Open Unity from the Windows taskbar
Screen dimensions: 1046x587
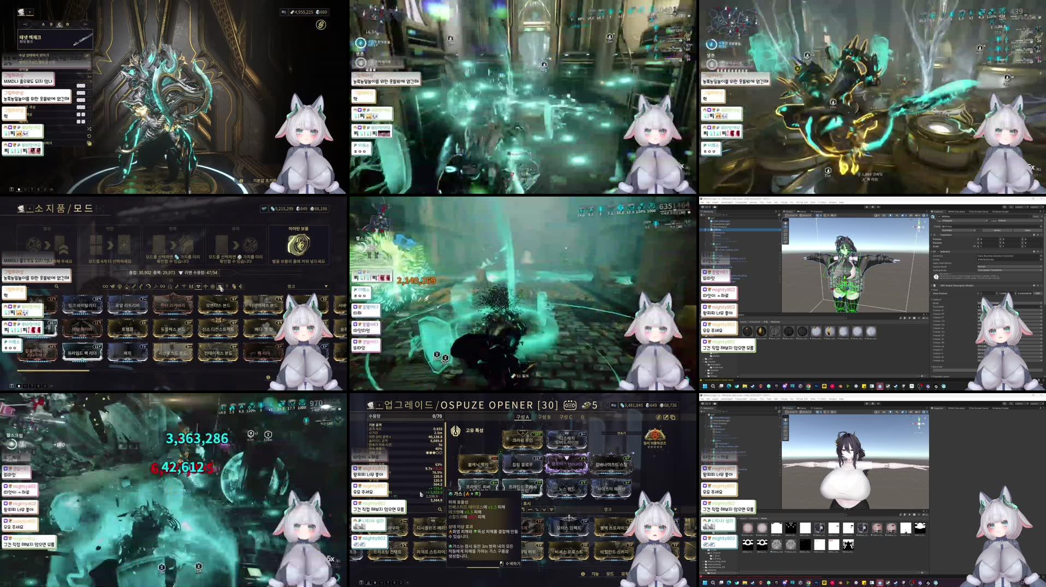click(x=879, y=583)
